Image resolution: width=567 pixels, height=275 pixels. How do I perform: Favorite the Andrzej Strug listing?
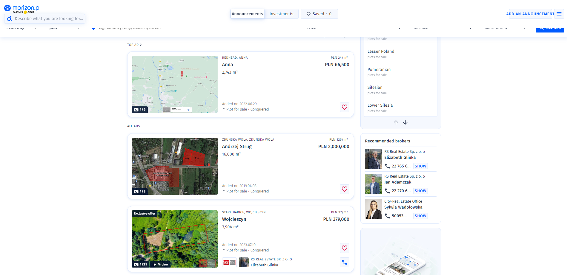344,189
